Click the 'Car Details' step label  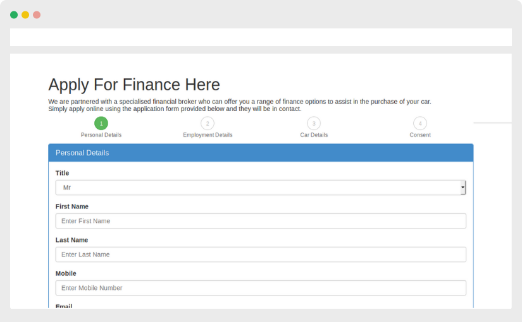click(314, 135)
